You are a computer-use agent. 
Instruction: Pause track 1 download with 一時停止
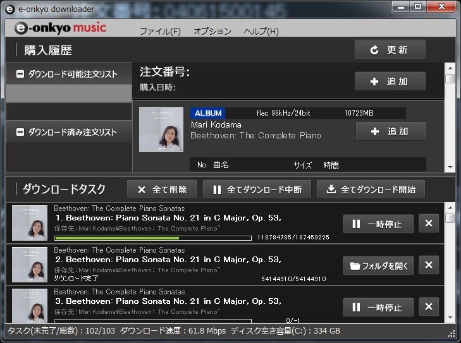click(x=378, y=224)
